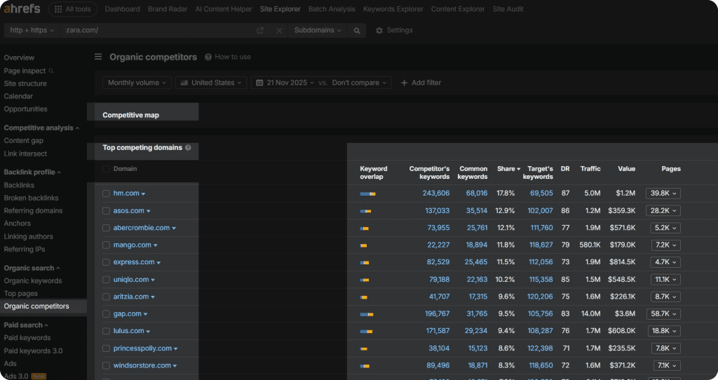The image size is (718, 380).
Task: Open Content gap sidebar link
Action: 23,140
